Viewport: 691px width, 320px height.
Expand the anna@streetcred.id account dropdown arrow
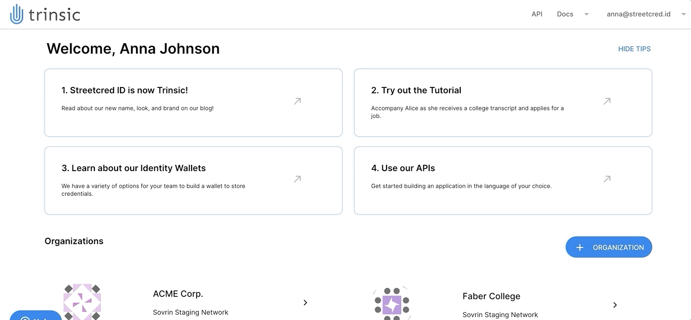[684, 14]
